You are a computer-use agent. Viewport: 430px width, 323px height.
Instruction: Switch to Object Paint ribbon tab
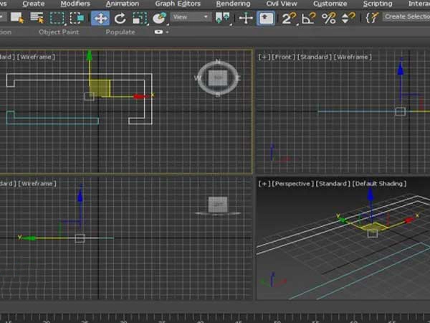click(59, 32)
